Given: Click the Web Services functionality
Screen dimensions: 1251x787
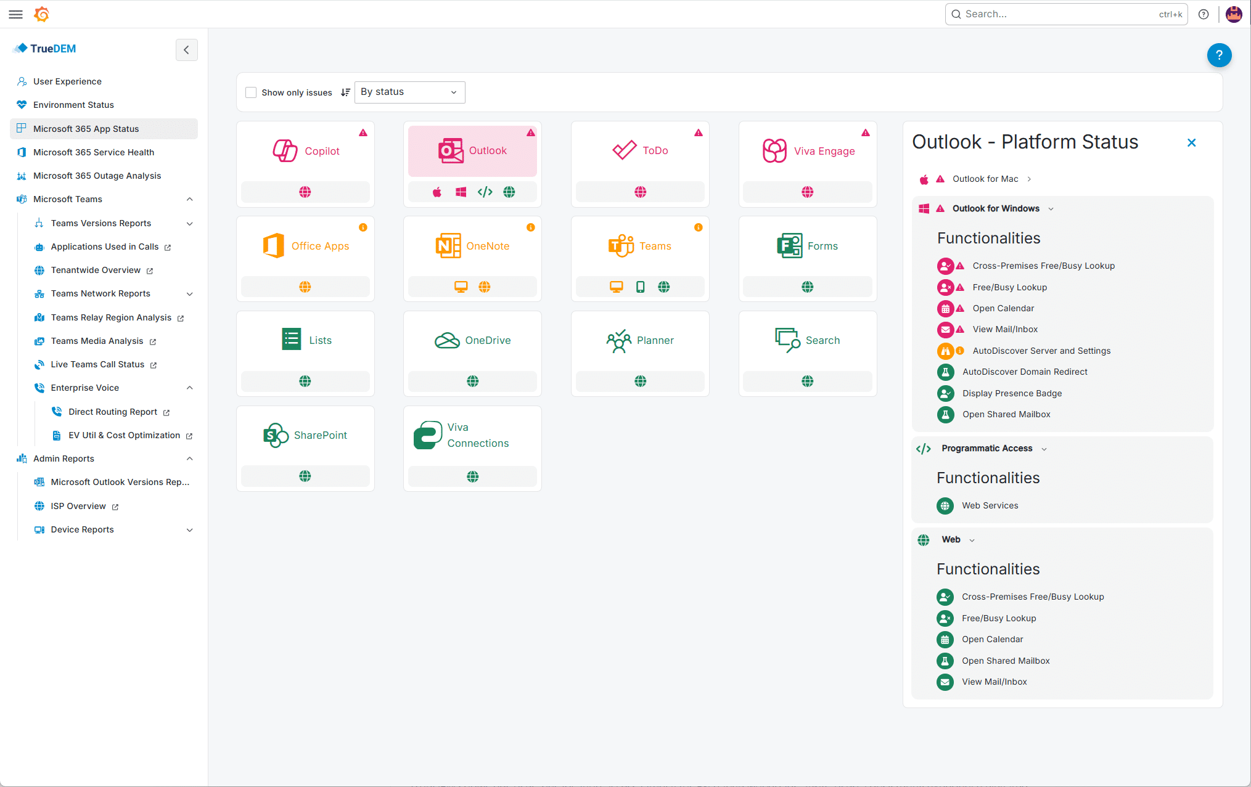Looking at the screenshot, I should point(990,505).
